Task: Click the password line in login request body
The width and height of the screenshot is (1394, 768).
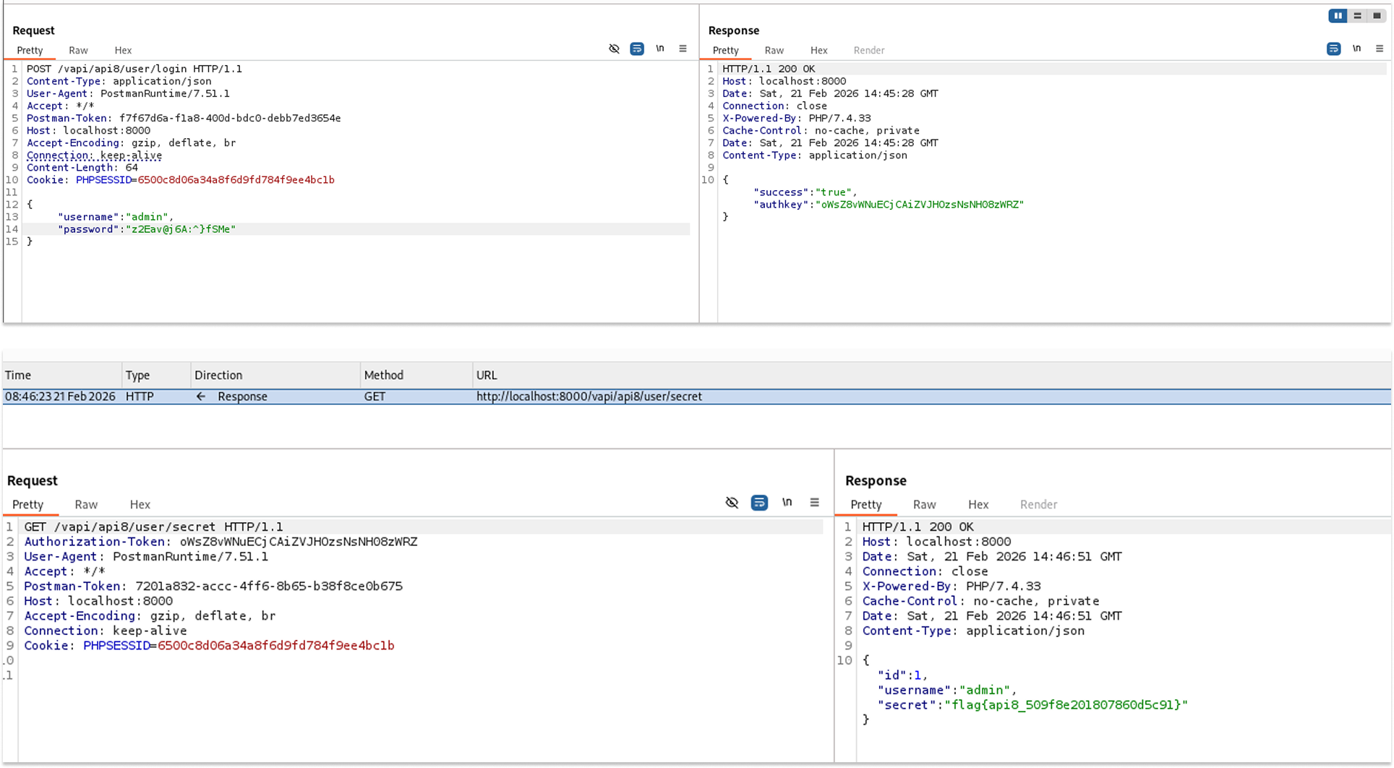Action: (182, 229)
